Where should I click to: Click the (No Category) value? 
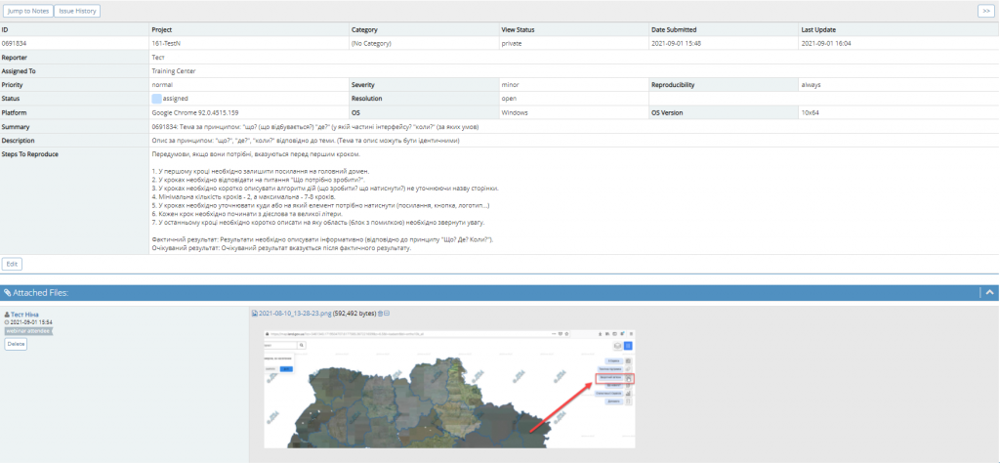[x=371, y=43]
